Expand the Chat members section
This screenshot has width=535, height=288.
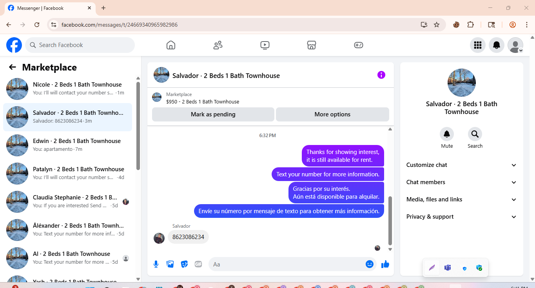pos(462,182)
